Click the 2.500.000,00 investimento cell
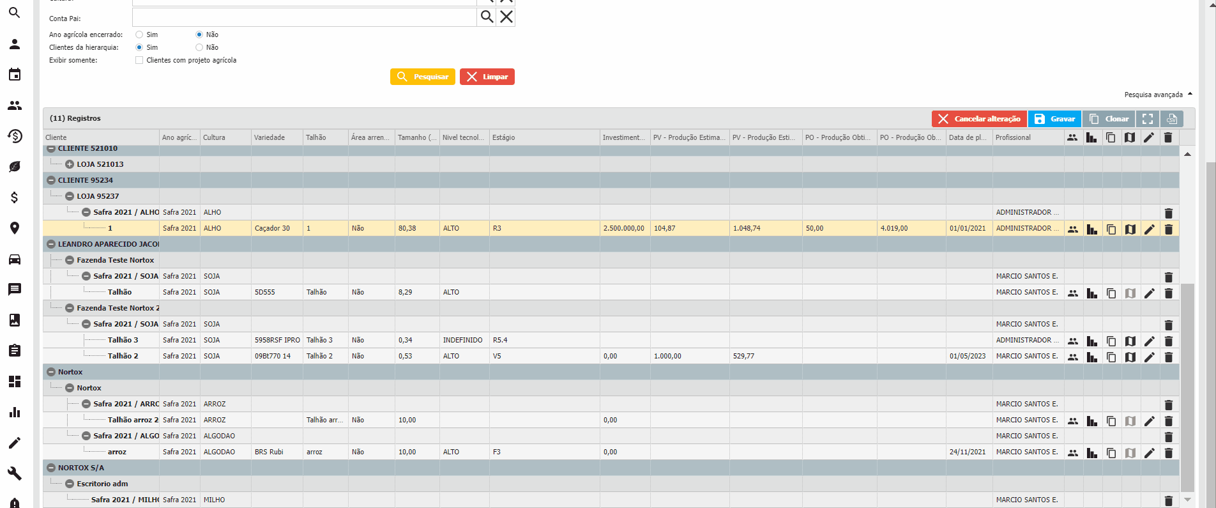 tap(625, 228)
